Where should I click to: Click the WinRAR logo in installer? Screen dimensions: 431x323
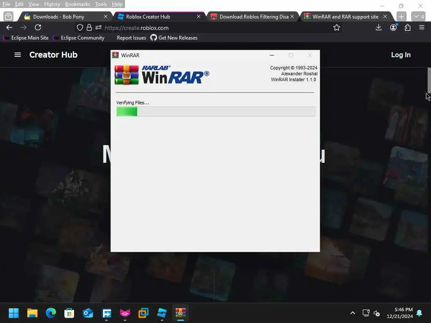[162, 75]
